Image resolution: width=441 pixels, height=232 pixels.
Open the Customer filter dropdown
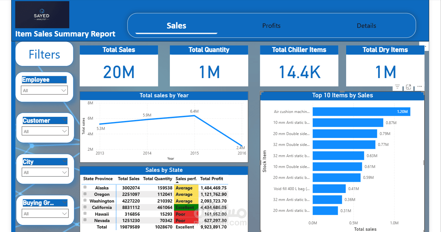click(x=45, y=131)
